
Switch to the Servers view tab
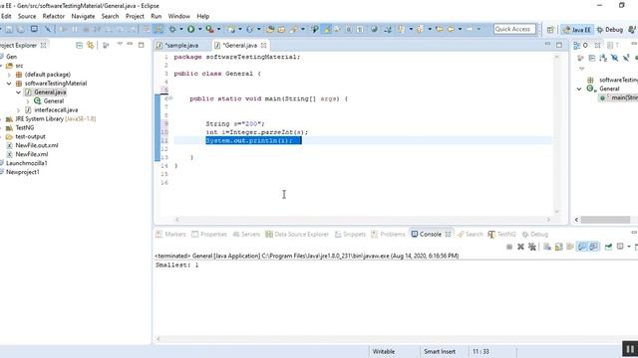pyautogui.click(x=246, y=235)
